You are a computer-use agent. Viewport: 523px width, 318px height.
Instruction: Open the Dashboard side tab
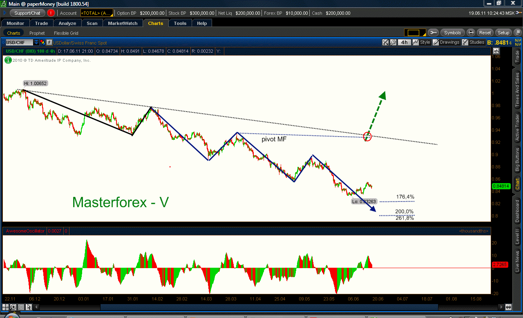point(518,211)
